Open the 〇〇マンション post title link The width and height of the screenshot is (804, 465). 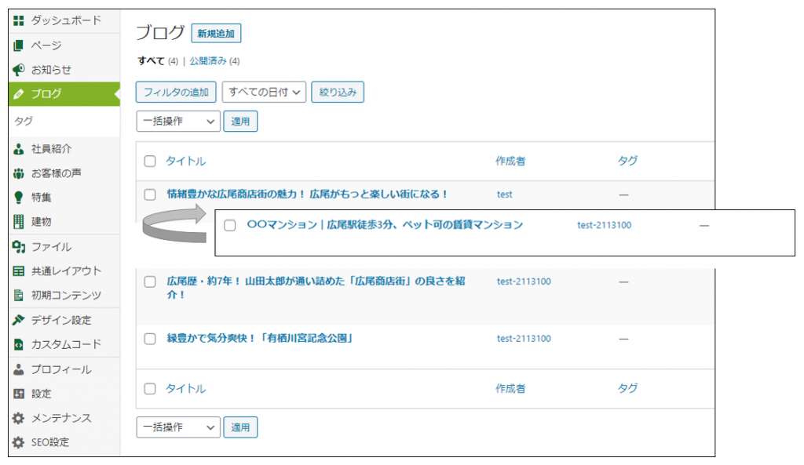(384, 225)
